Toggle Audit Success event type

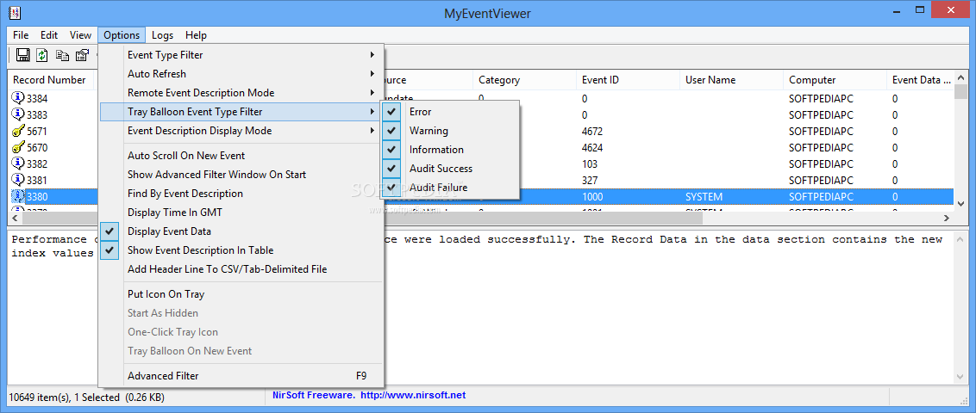(x=450, y=169)
